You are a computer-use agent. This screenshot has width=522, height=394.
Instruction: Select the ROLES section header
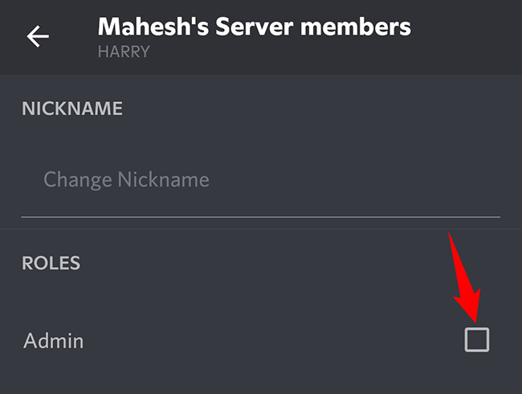tap(51, 263)
